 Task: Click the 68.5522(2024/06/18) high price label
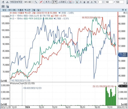[x=91, y=17]
